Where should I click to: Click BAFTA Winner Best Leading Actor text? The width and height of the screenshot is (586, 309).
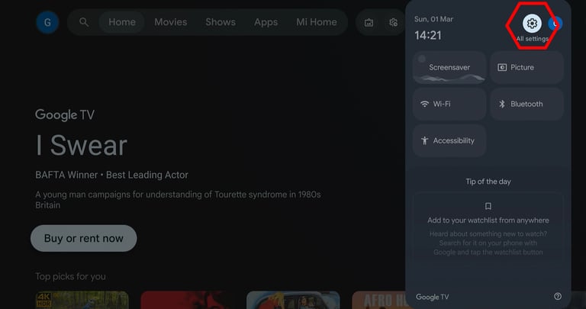(111, 175)
